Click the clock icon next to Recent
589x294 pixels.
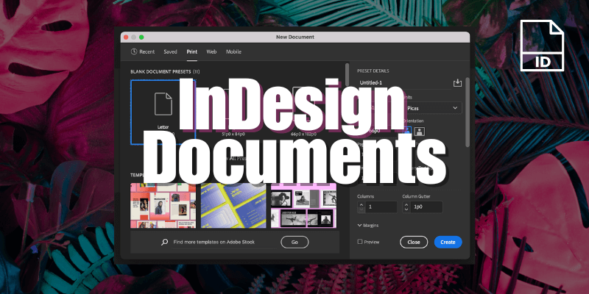coord(134,51)
